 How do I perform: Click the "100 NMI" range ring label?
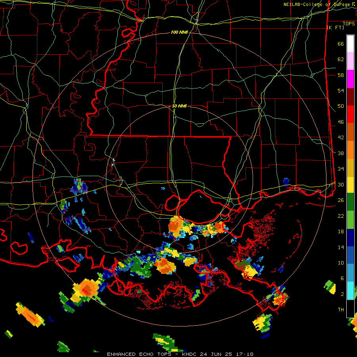coord(179,33)
